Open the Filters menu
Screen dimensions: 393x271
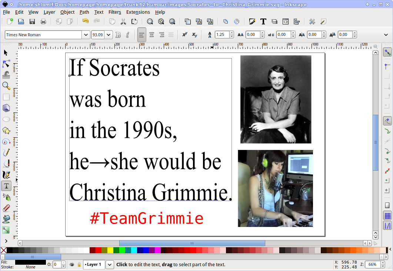115,12
